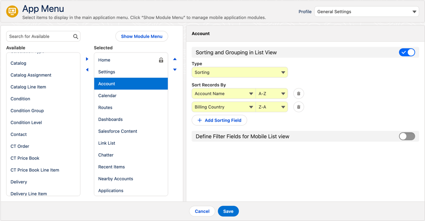The image size is (425, 221).
Task: Move selected item up with up arrow
Action: click(x=175, y=59)
